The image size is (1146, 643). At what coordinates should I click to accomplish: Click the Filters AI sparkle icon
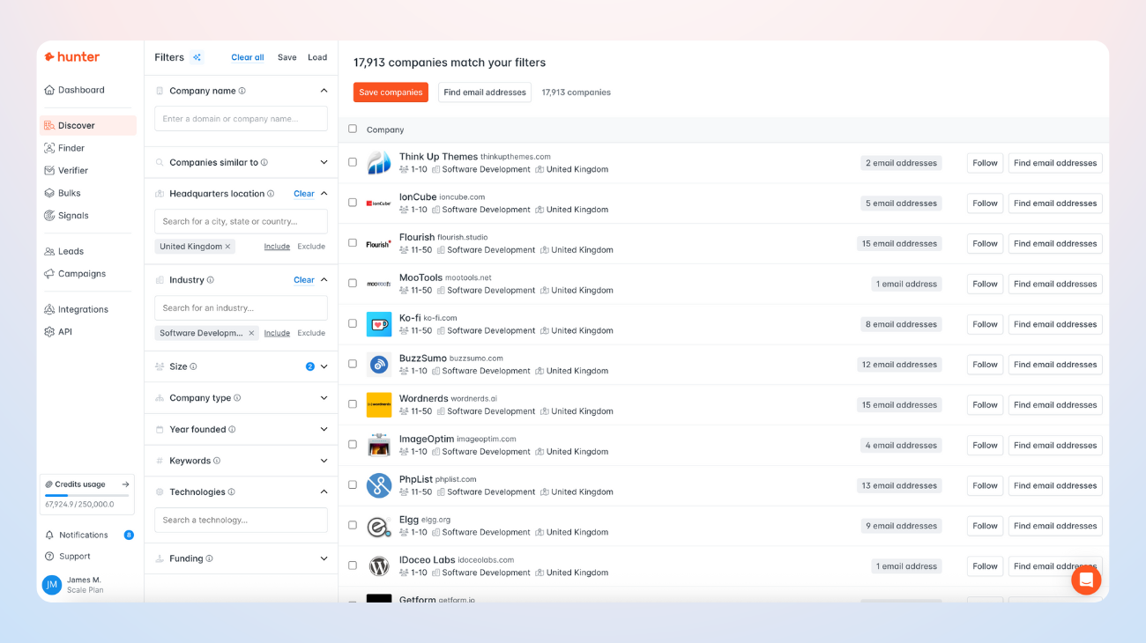(197, 57)
